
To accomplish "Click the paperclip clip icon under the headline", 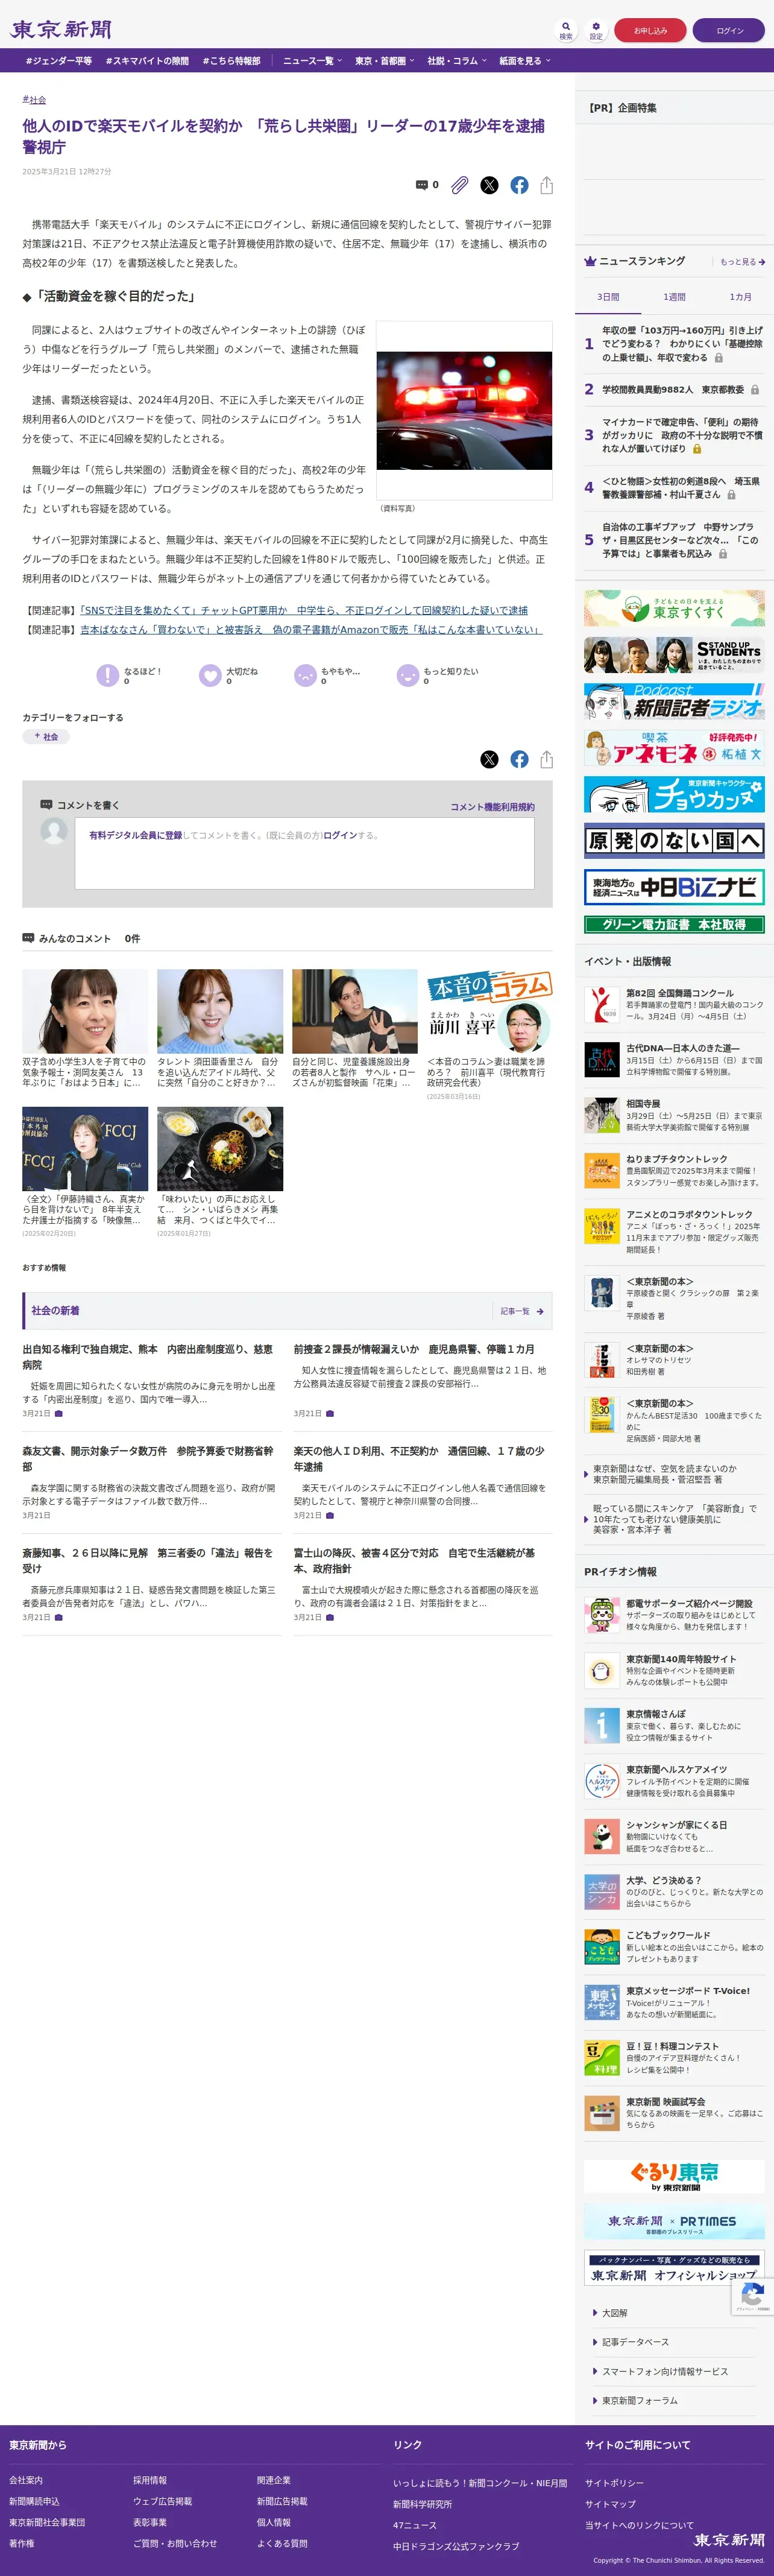I will point(459,185).
